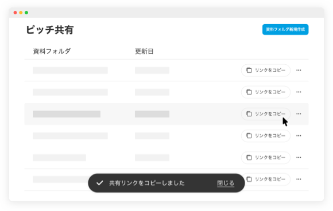Click the 更新日 column header
Screen dimensions: 333x211
coord(144,52)
